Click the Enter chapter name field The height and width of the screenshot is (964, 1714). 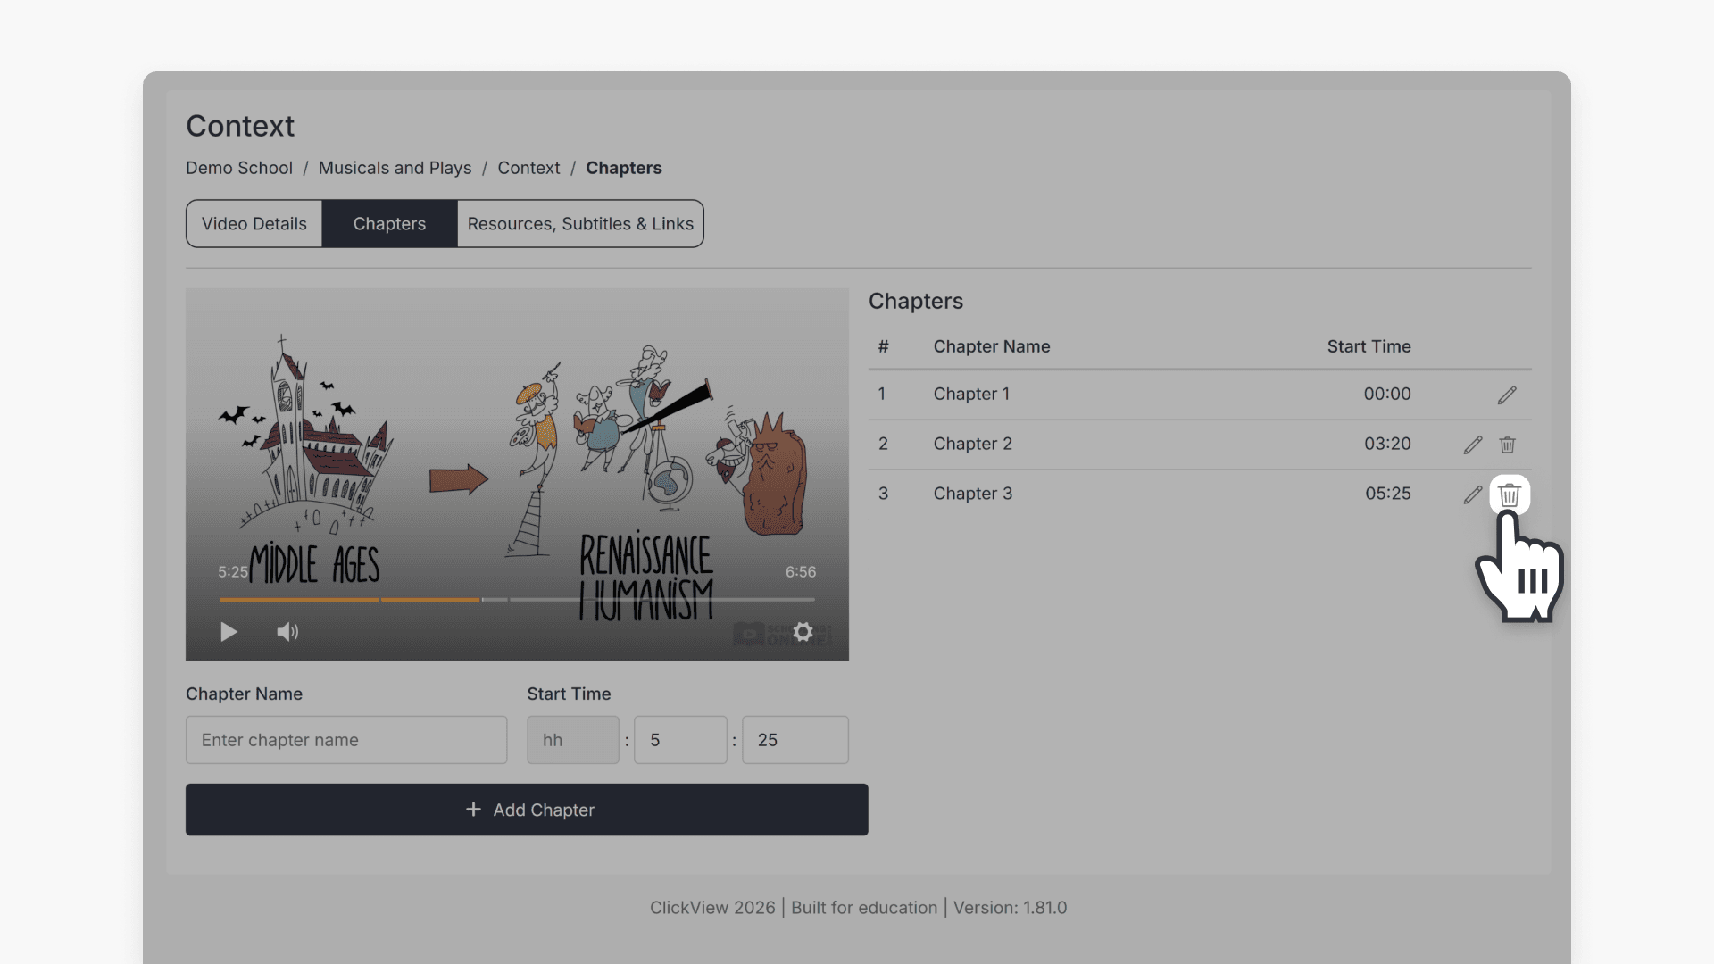[346, 739]
